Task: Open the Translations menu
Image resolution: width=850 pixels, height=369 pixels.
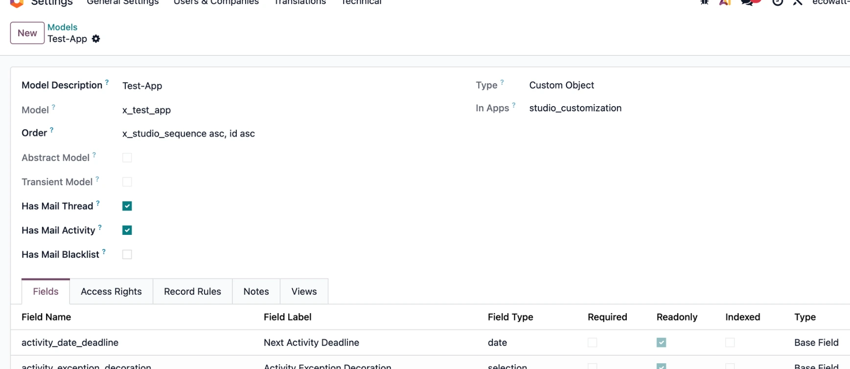Action: [300, 2]
